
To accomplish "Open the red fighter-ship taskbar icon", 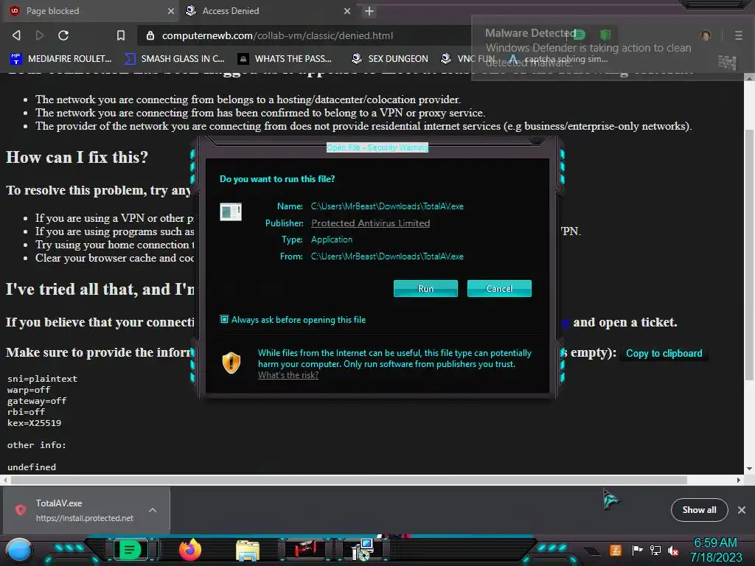I will point(305,549).
